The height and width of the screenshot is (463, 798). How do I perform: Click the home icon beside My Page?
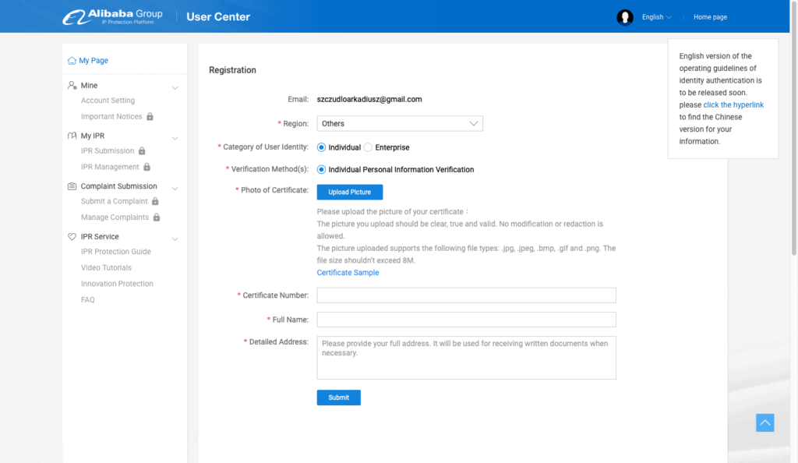72,61
